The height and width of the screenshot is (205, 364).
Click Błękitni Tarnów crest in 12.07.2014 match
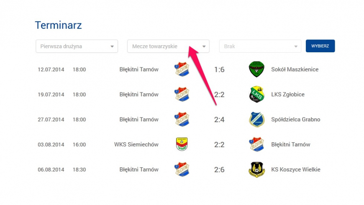point(182,69)
